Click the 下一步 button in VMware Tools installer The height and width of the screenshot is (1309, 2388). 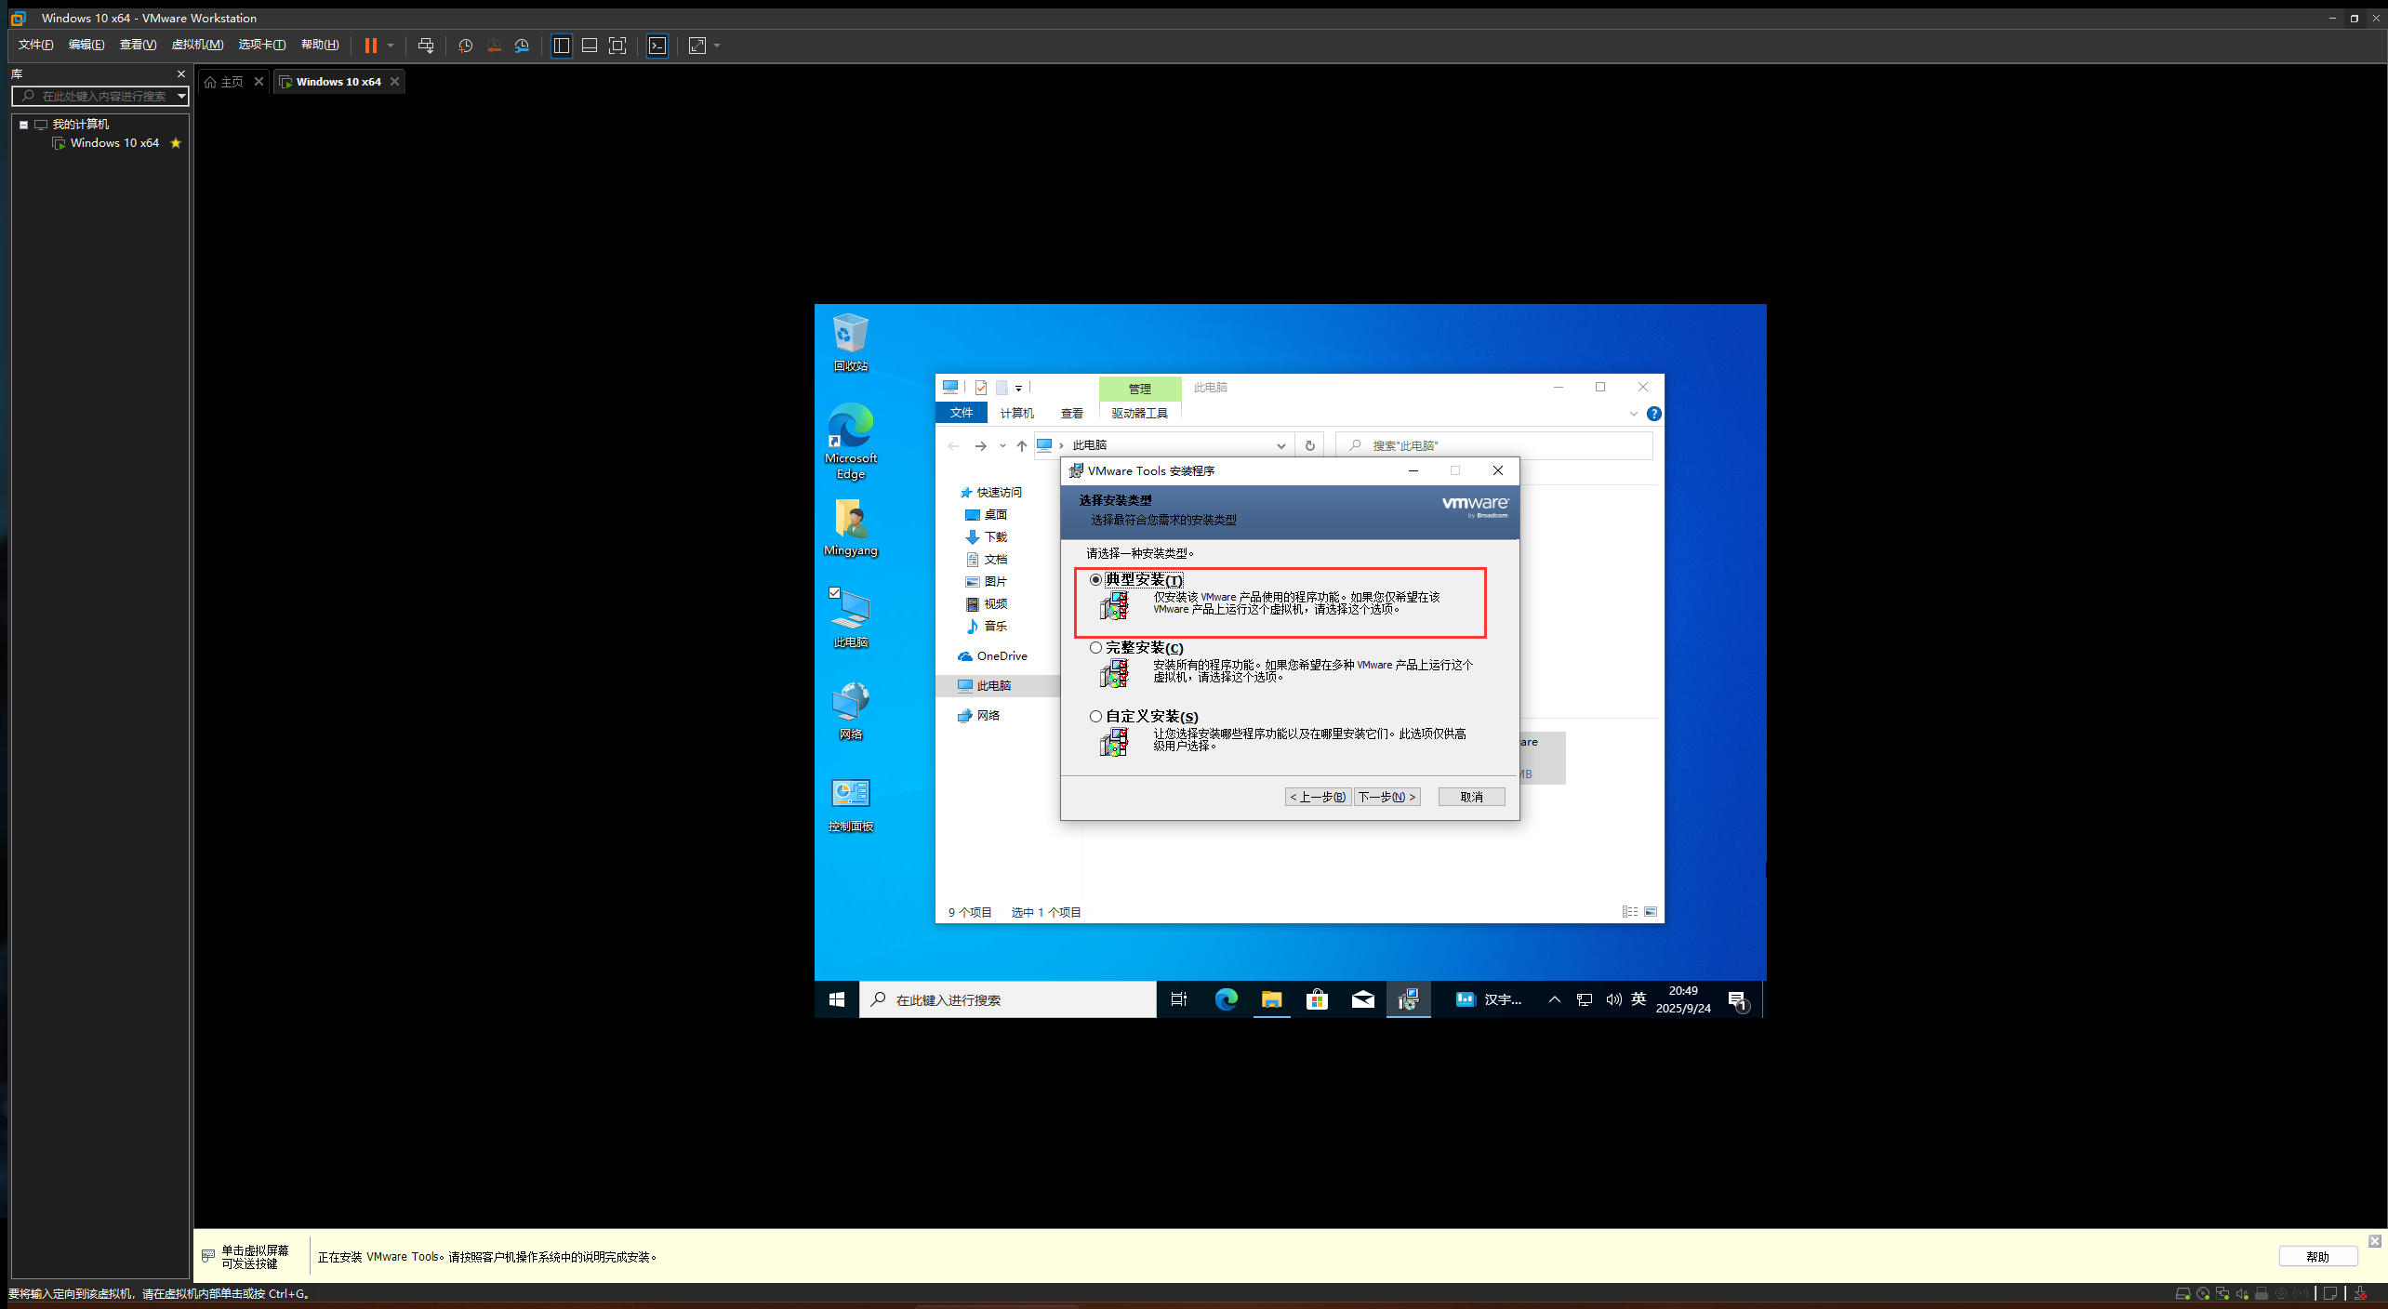(x=1386, y=797)
